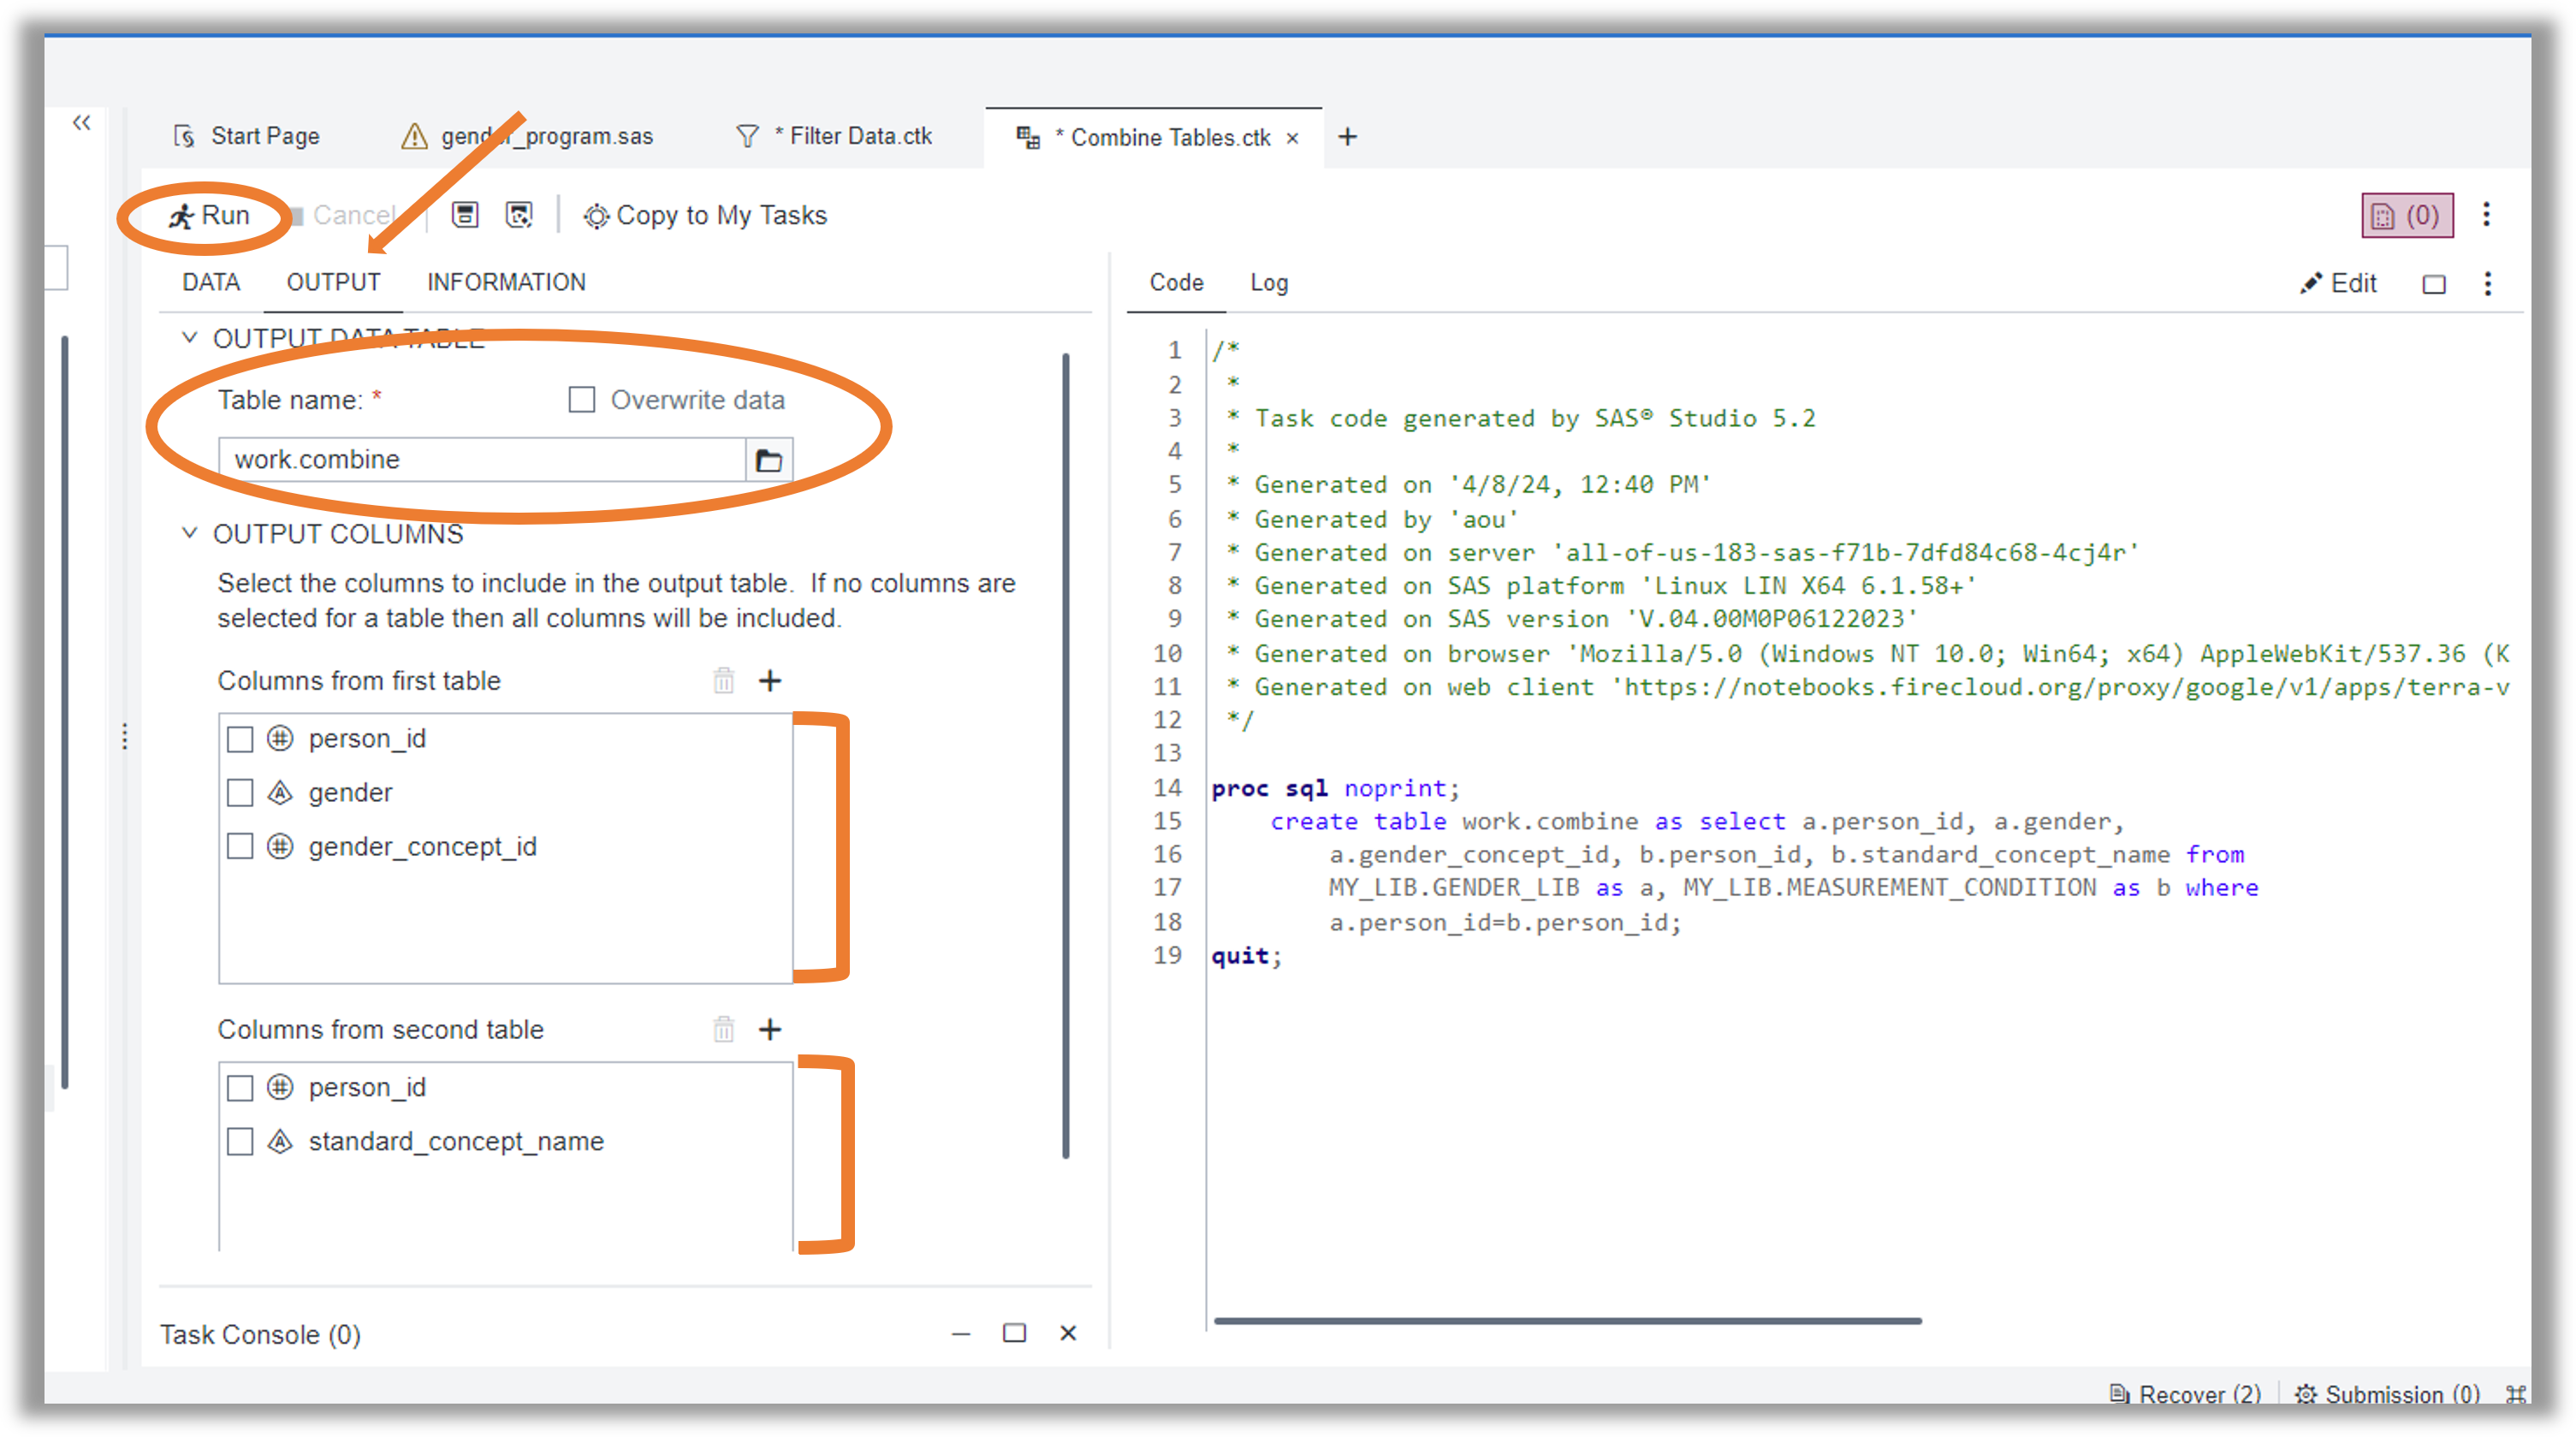
Task: Check gender column checkbox
Action: pos(240,793)
